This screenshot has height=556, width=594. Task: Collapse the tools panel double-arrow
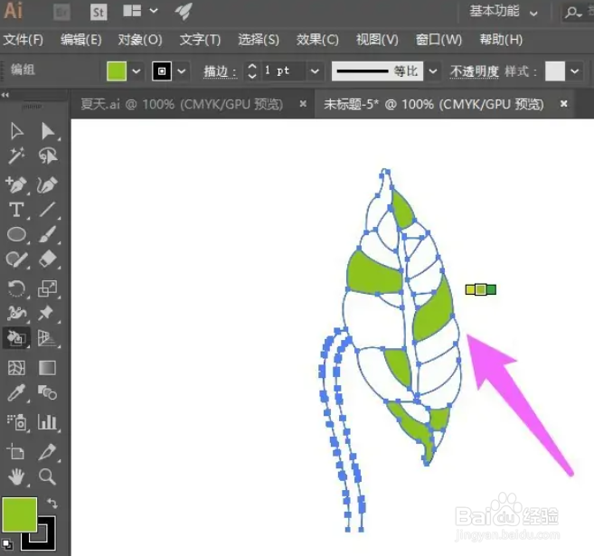(5, 95)
